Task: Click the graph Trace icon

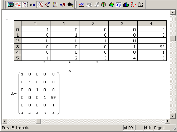Action: pos(96,5)
